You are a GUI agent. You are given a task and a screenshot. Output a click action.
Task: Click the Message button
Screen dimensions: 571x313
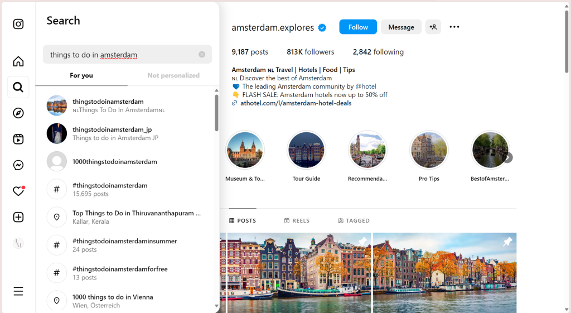click(x=401, y=27)
